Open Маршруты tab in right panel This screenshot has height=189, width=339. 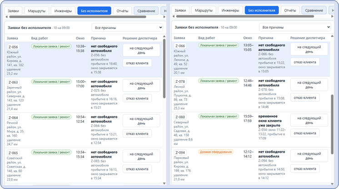click(204, 10)
